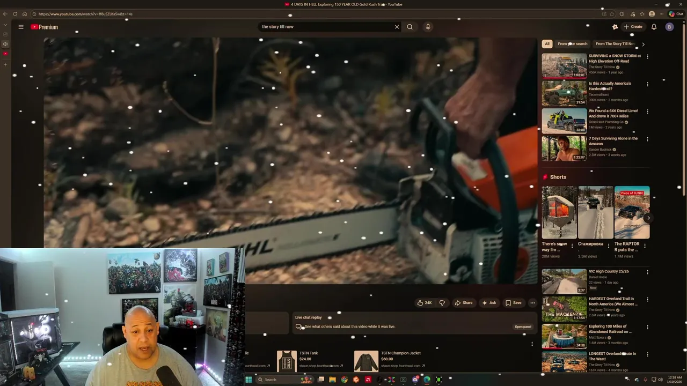Image resolution: width=687 pixels, height=386 pixels.
Task: Open options for HARDEST Overland Trail video
Action: (647, 299)
